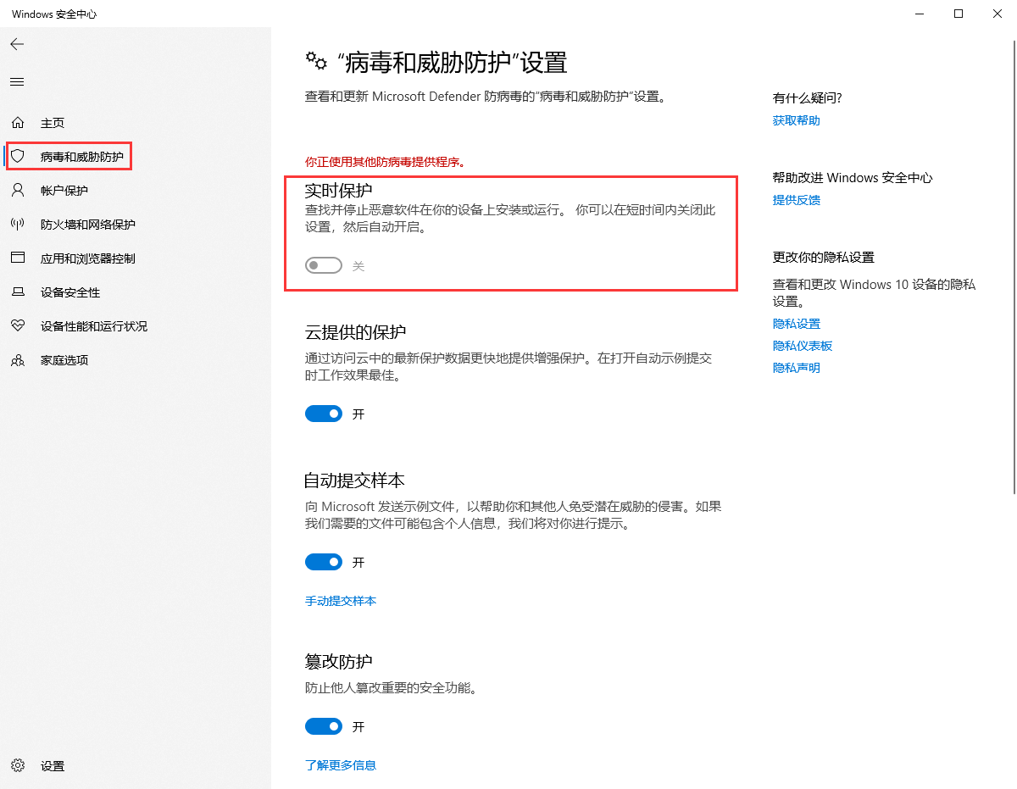This screenshot has height=789, width=1017.
Task: Click the Home icon in the sidebar
Action: 19,122
